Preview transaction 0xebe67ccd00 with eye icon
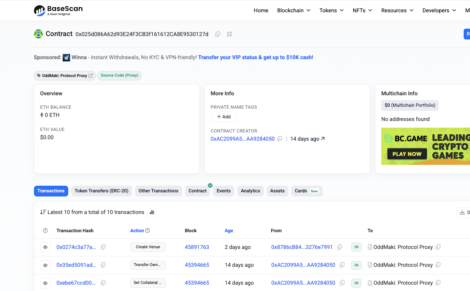470x291 pixels. point(46,283)
